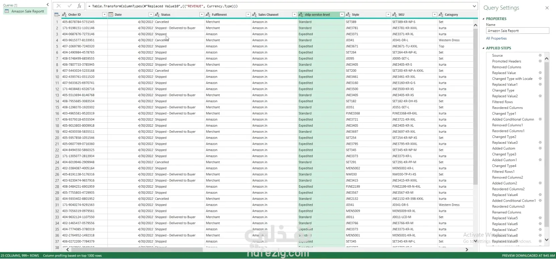Open settings gear for Promoted Headers step
The height and width of the screenshot is (259, 556).
click(540, 61)
